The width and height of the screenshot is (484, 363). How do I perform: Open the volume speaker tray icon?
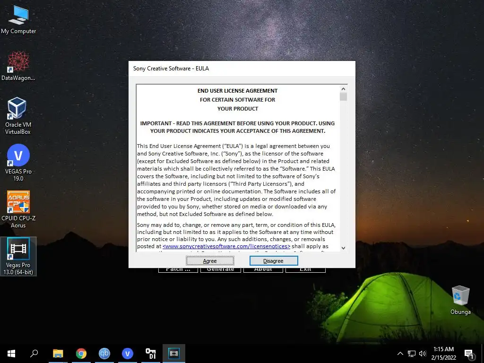(x=423, y=354)
